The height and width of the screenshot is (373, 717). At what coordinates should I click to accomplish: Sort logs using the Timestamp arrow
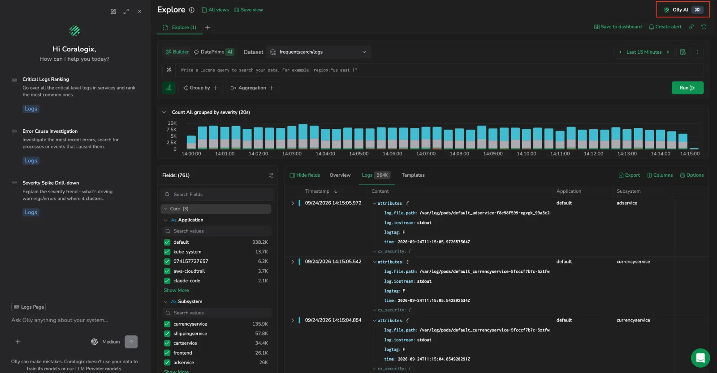click(336, 191)
